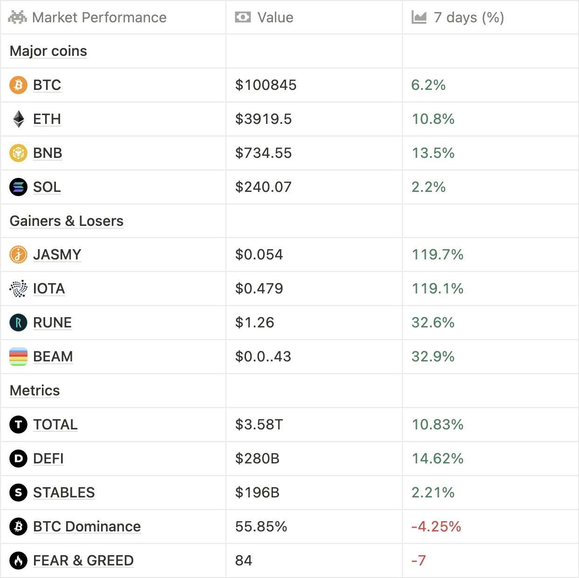The image size is (579, 578).
Task: Click the TOTAL market cap 'T' icon
Action: pos(19,425)
